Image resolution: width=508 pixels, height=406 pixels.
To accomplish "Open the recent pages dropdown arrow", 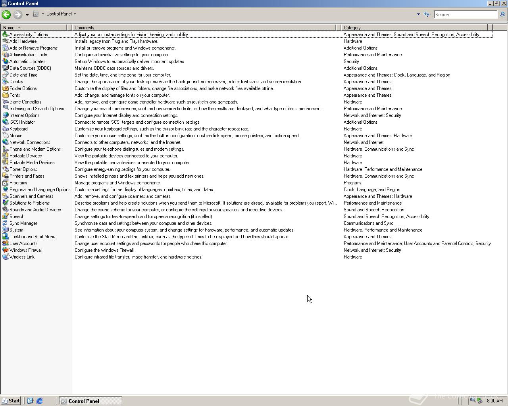I will pos(27,15).
